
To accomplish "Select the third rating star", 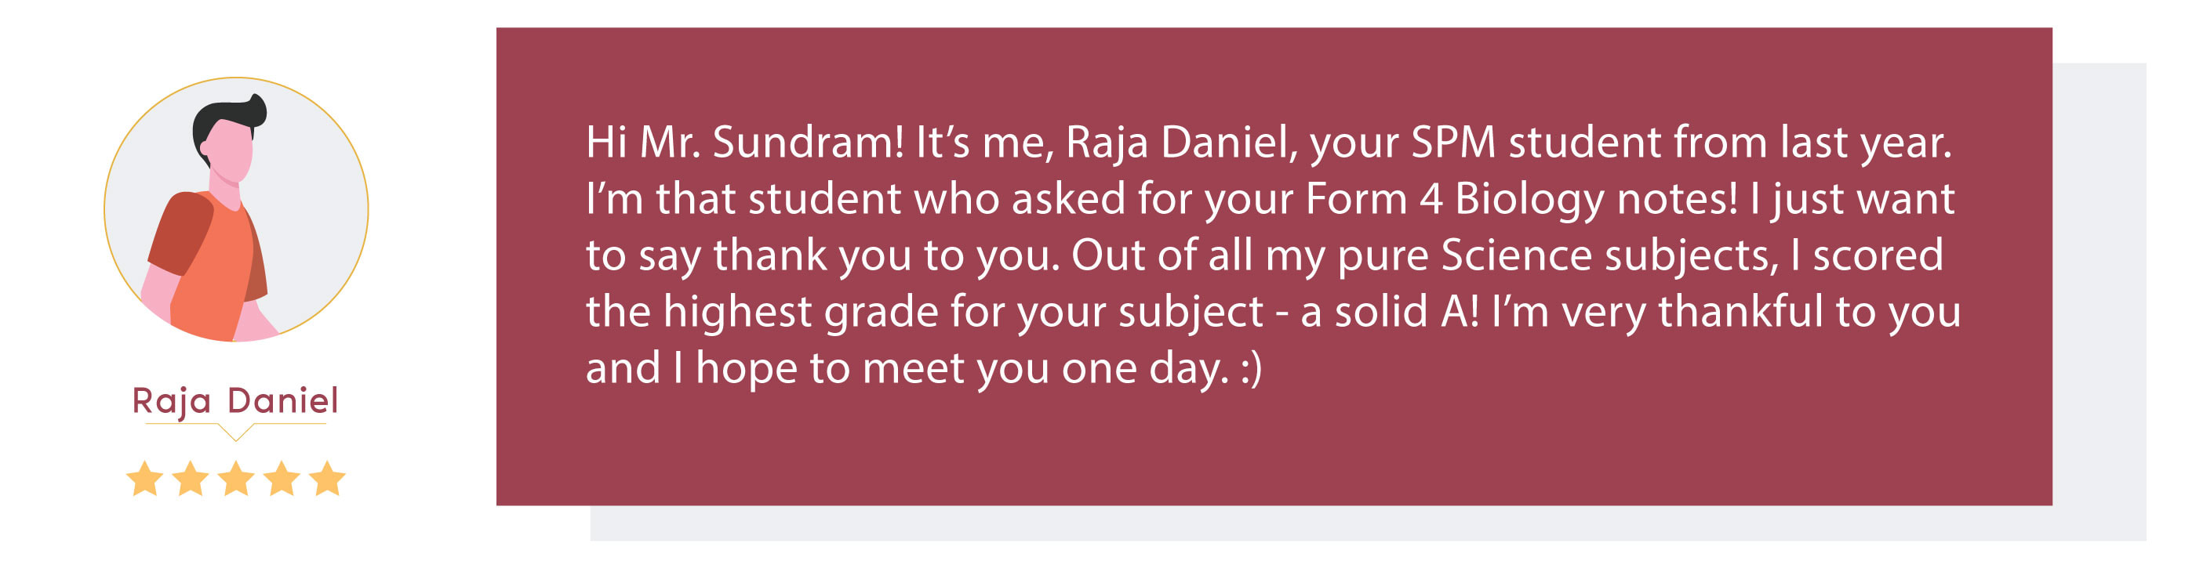I will point(236,479).
